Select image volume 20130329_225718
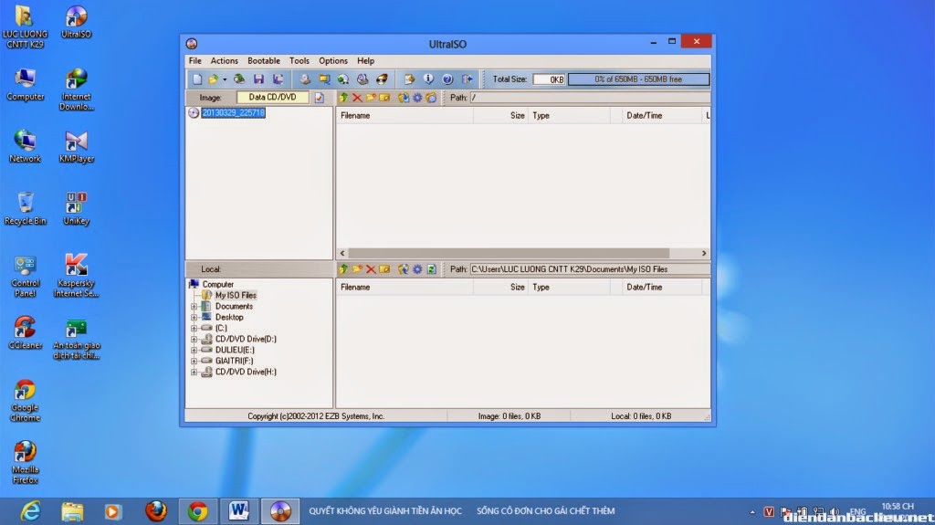 [x=233, y=112]
